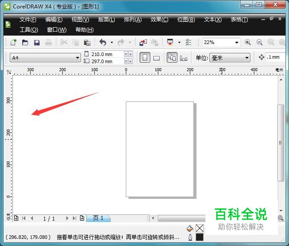Go to the previous page
The width and height of the screenshot is (289, 246).
pos(32,218)
